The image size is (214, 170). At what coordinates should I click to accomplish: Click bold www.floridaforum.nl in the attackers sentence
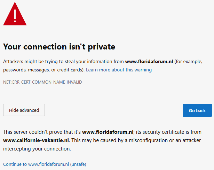click(149, 61)
